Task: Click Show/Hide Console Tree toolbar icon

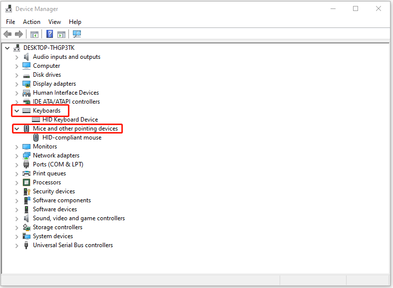Action: coord(34,34)
